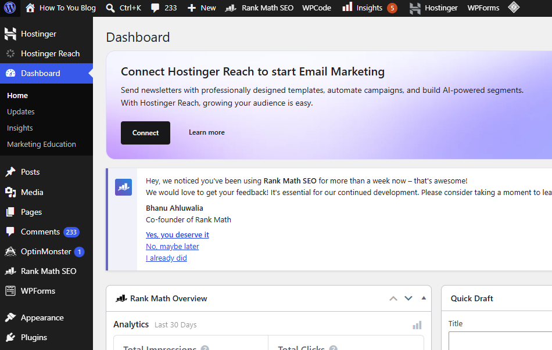
Task: Click the Posts pushpin icon
Action: pos(10,172)
